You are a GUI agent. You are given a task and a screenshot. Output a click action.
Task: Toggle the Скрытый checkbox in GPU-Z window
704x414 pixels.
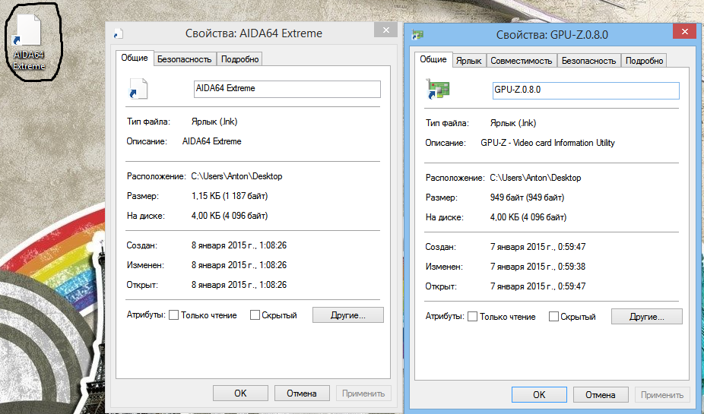[x=553, y=317]
